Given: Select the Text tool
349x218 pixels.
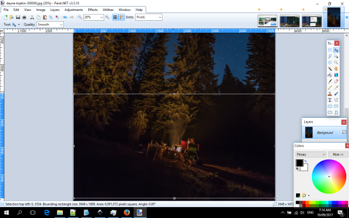Looking at the screenshot, I should [330, 100].
